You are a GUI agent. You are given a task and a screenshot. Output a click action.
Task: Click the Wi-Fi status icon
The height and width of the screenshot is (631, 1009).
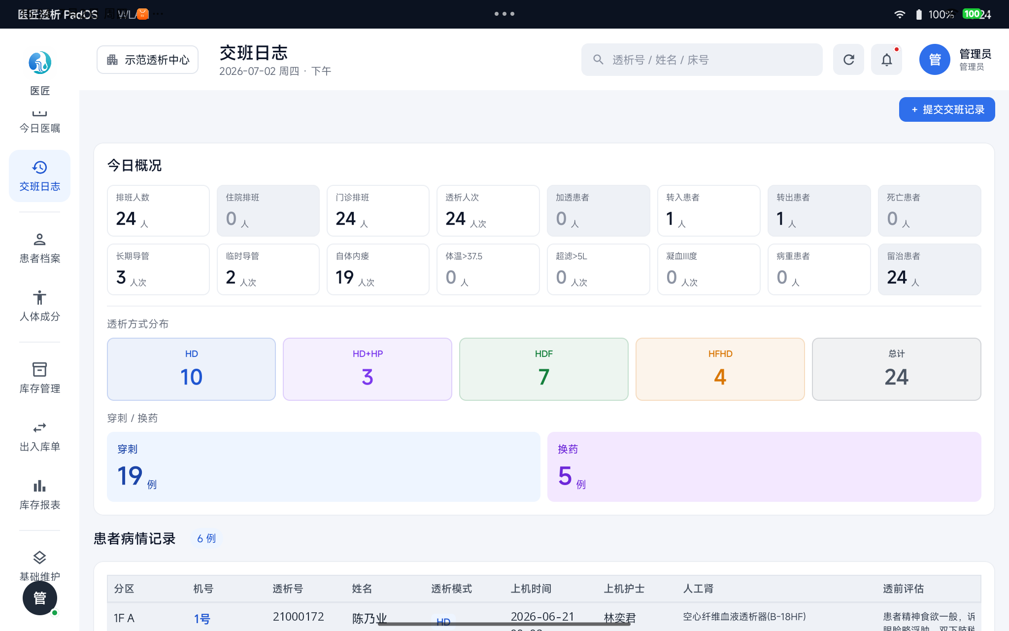pos(900,14)
